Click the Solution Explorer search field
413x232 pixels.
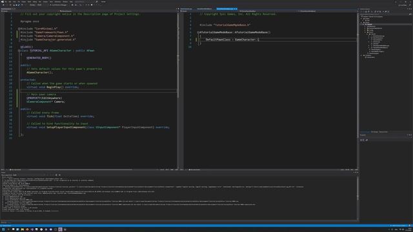pos(384,14)
